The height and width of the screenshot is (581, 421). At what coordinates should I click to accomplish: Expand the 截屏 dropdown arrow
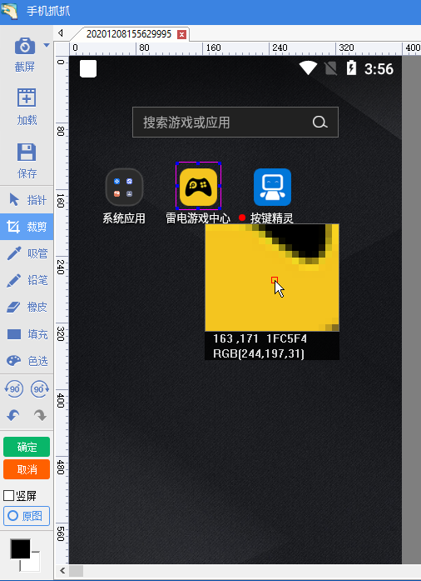pyautogui.click(x=47, y=45)
